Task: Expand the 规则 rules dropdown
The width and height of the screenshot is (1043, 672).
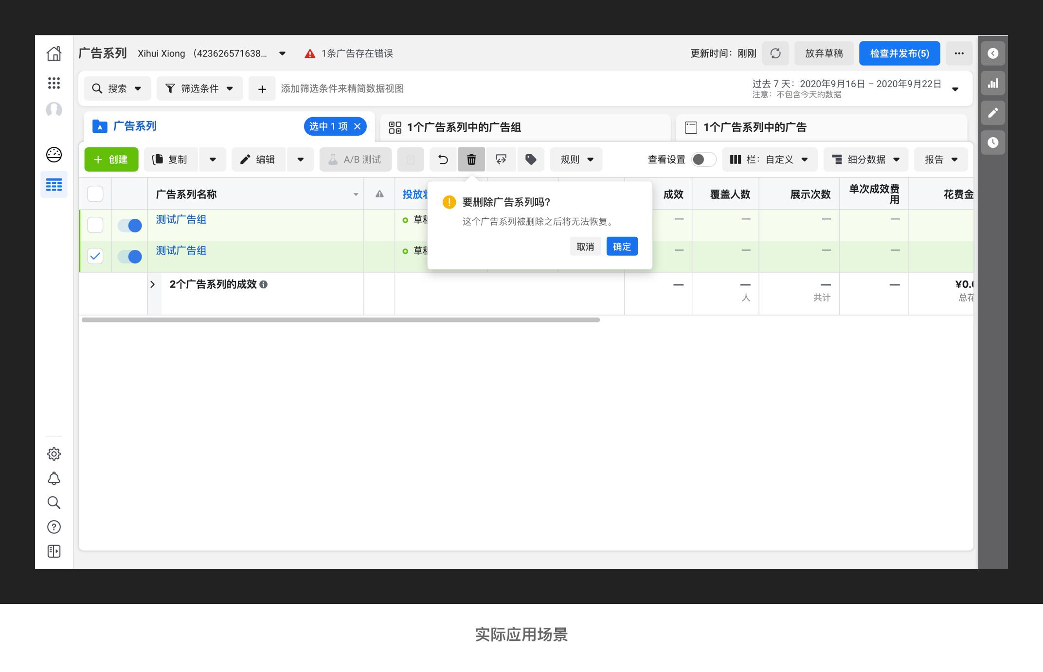Action: click(576, 159)
